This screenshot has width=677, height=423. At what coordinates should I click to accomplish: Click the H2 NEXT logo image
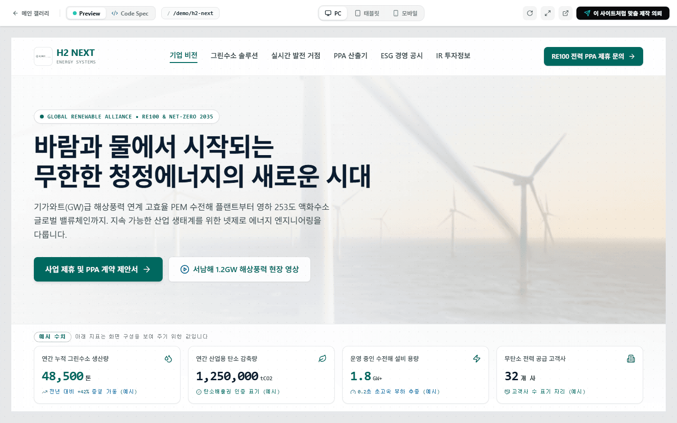[43, 56]
